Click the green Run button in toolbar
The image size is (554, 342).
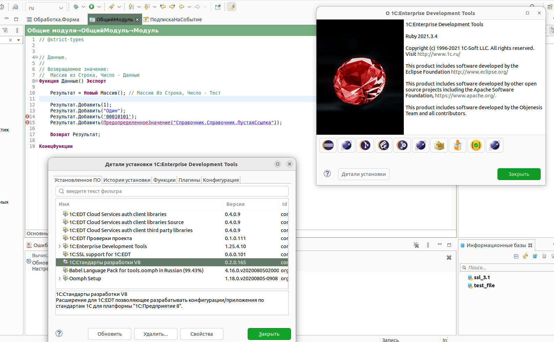coord(92,7)
